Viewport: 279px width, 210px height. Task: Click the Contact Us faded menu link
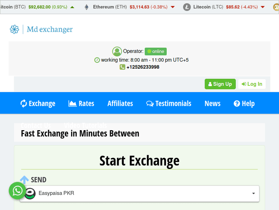pos(36,125)
